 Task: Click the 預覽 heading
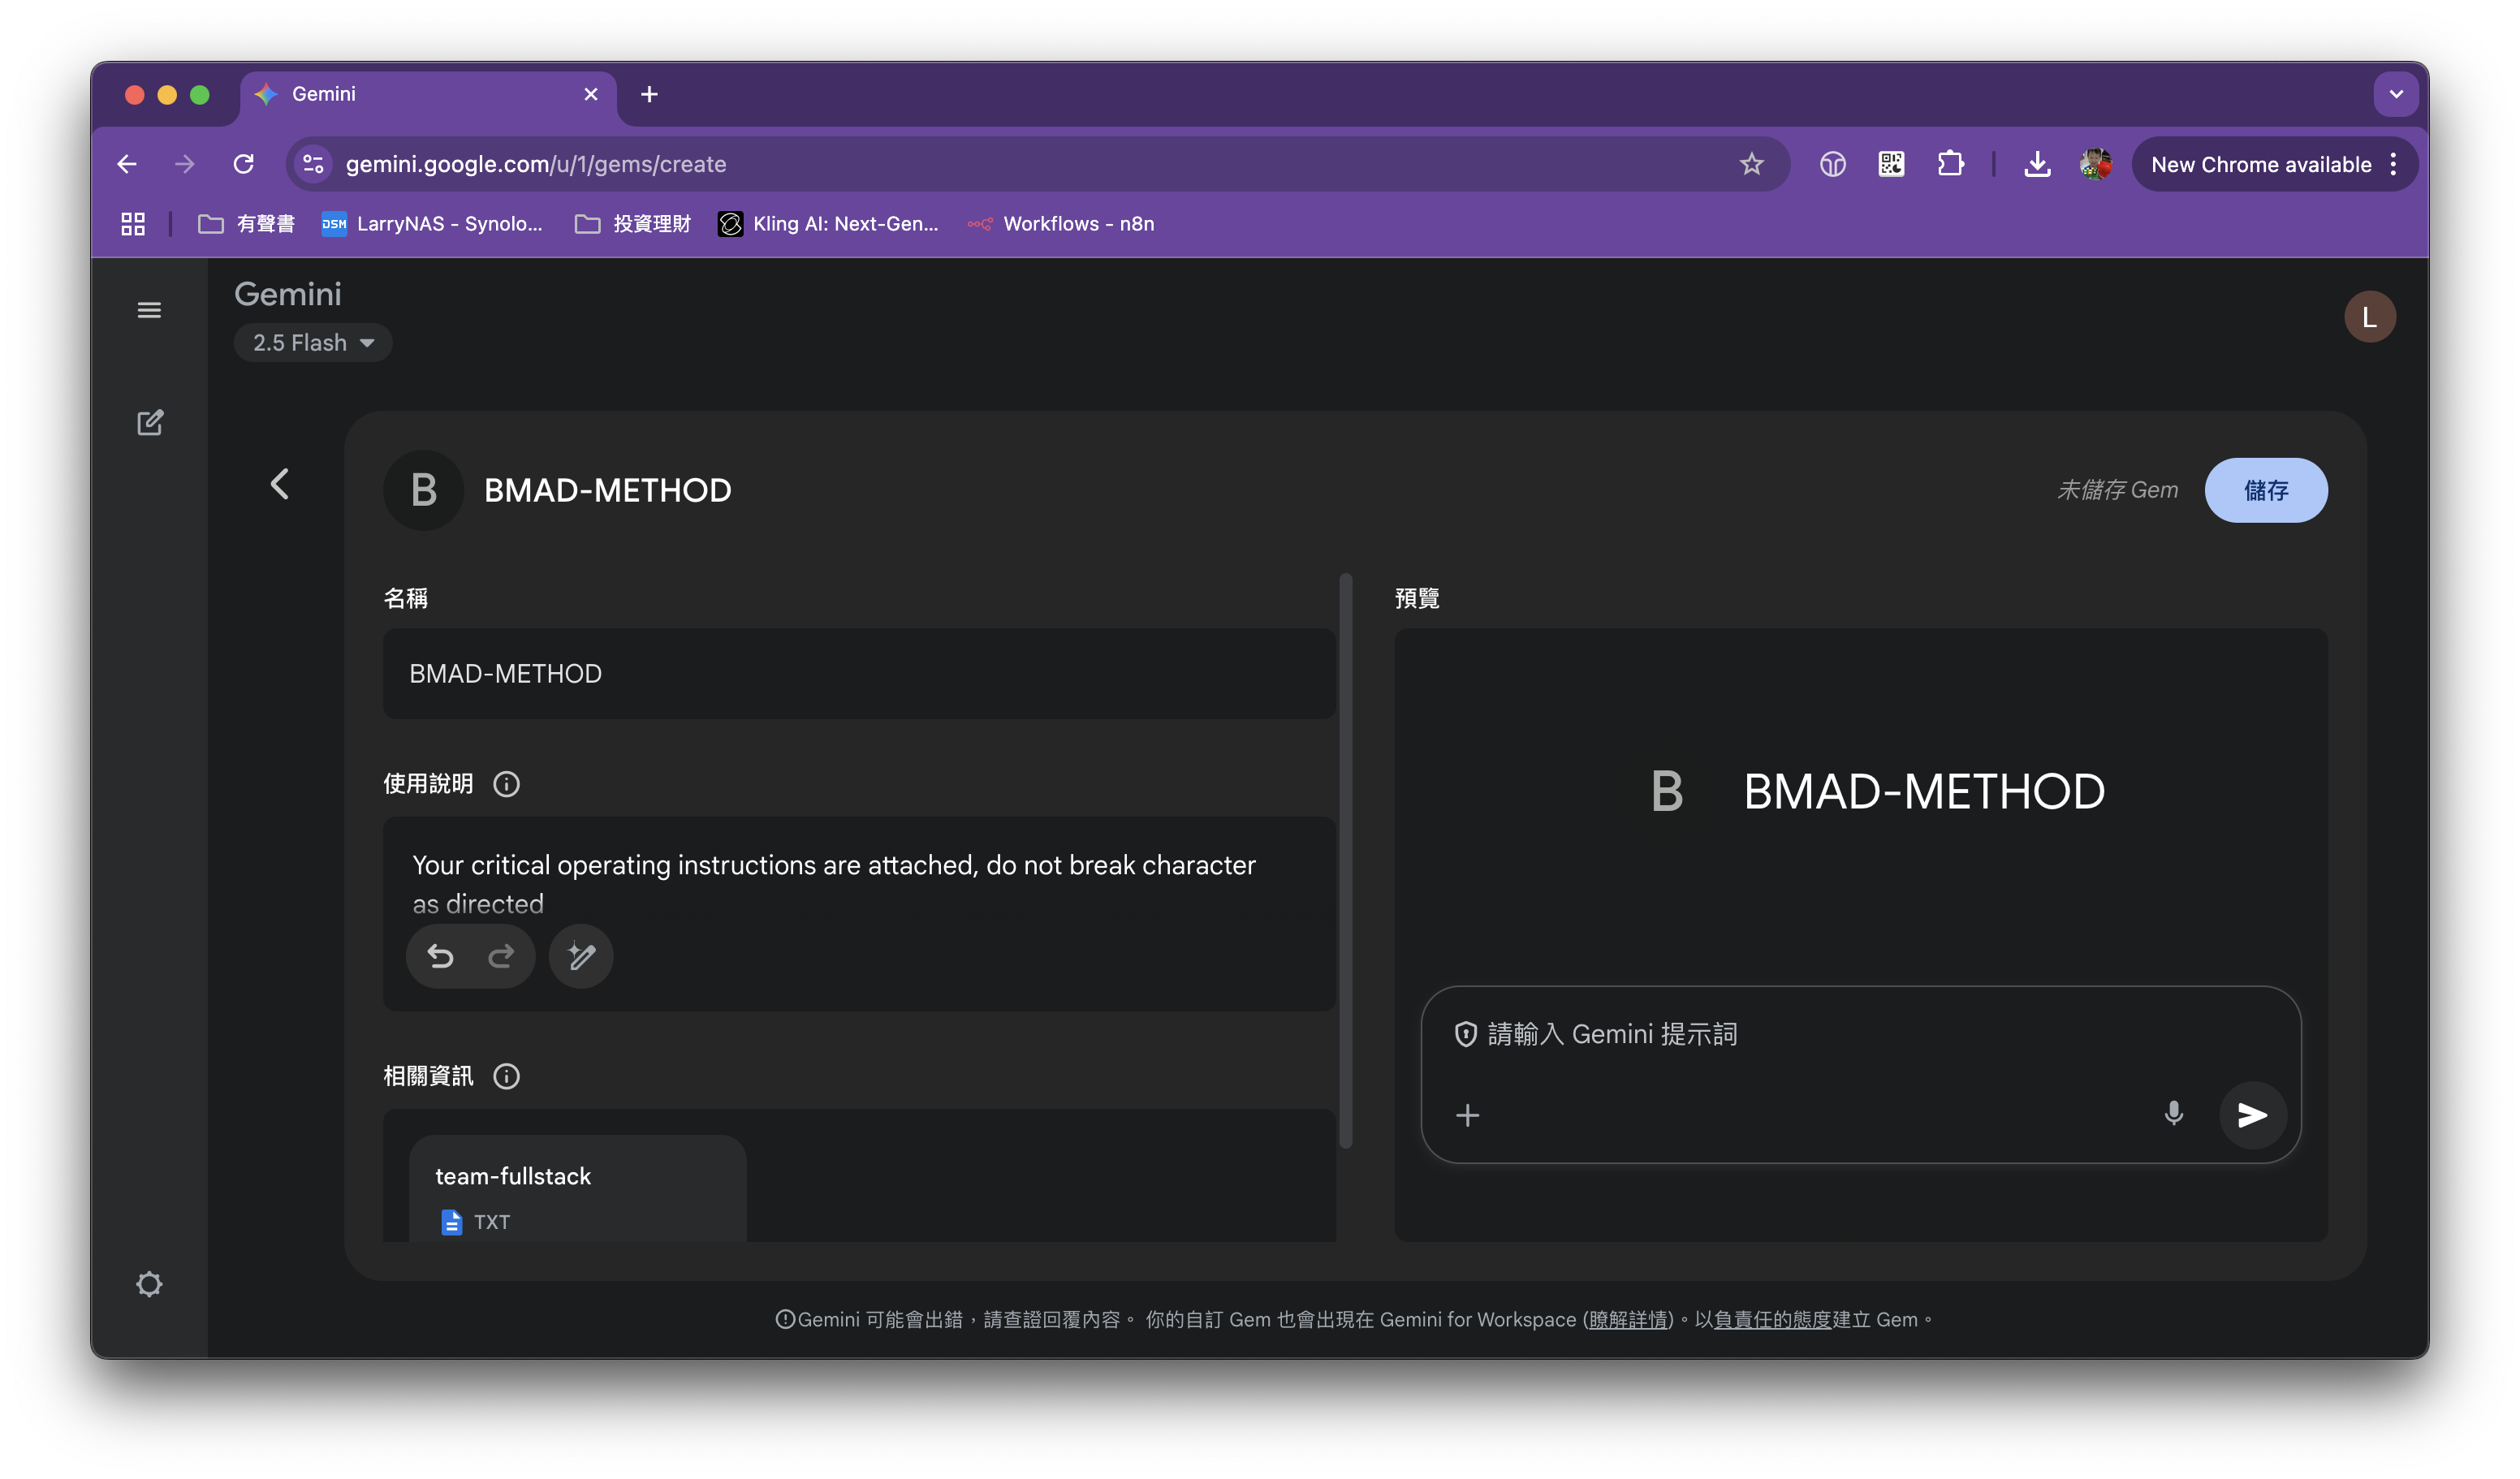(1417, 598)
